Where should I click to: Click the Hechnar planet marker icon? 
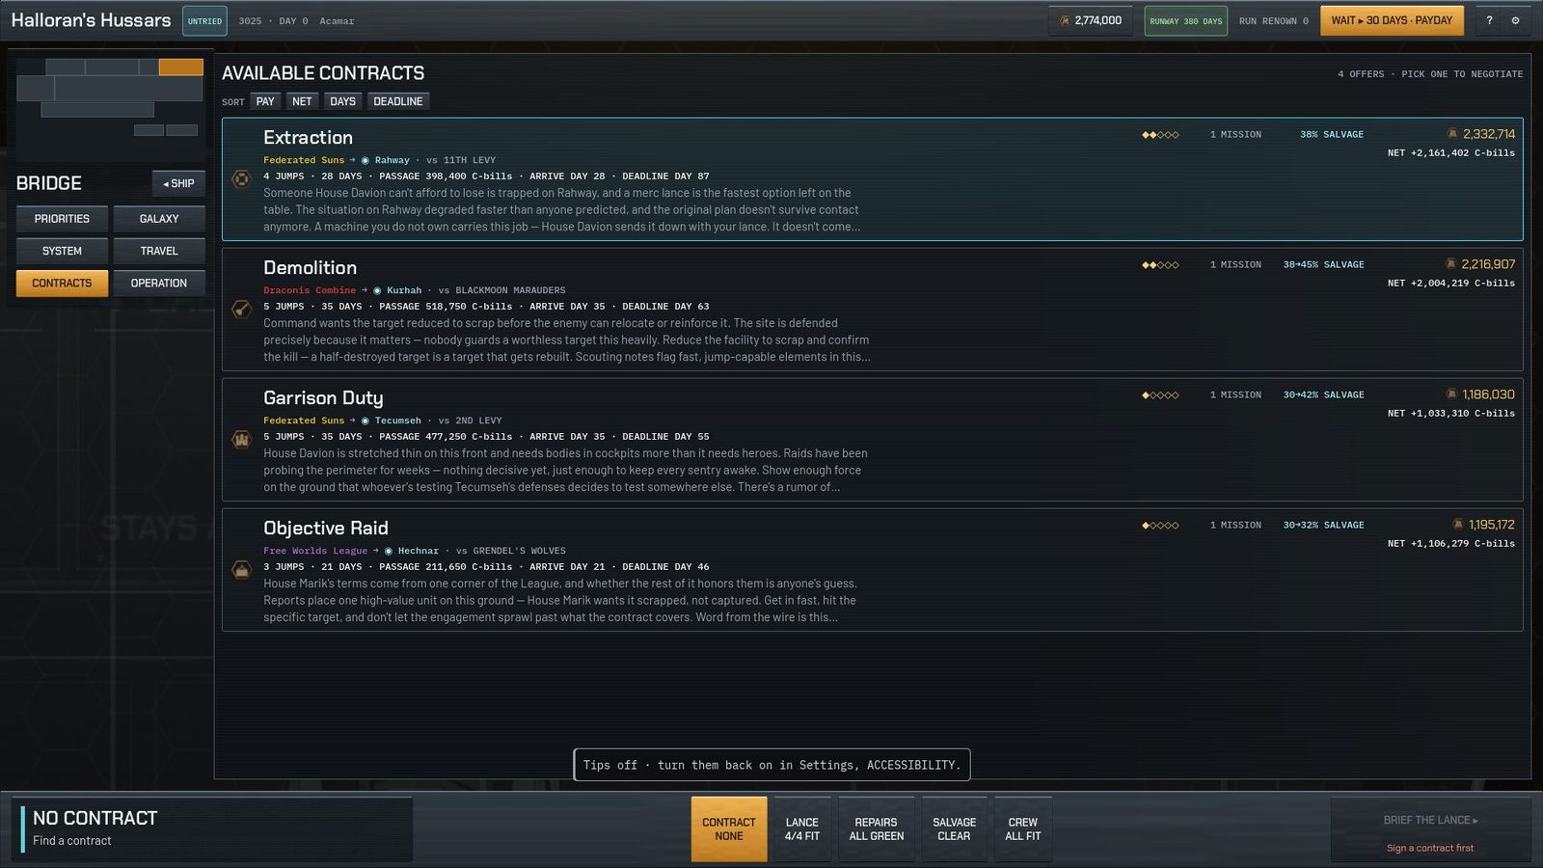click(388, 551)
